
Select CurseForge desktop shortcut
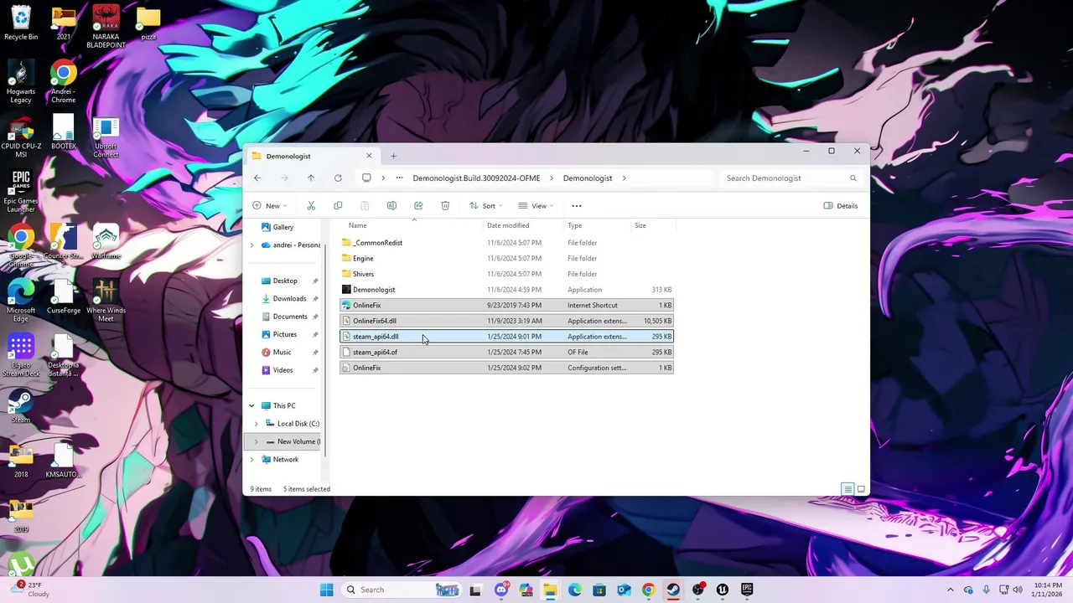pyautogui.click(x=64, y=297)
